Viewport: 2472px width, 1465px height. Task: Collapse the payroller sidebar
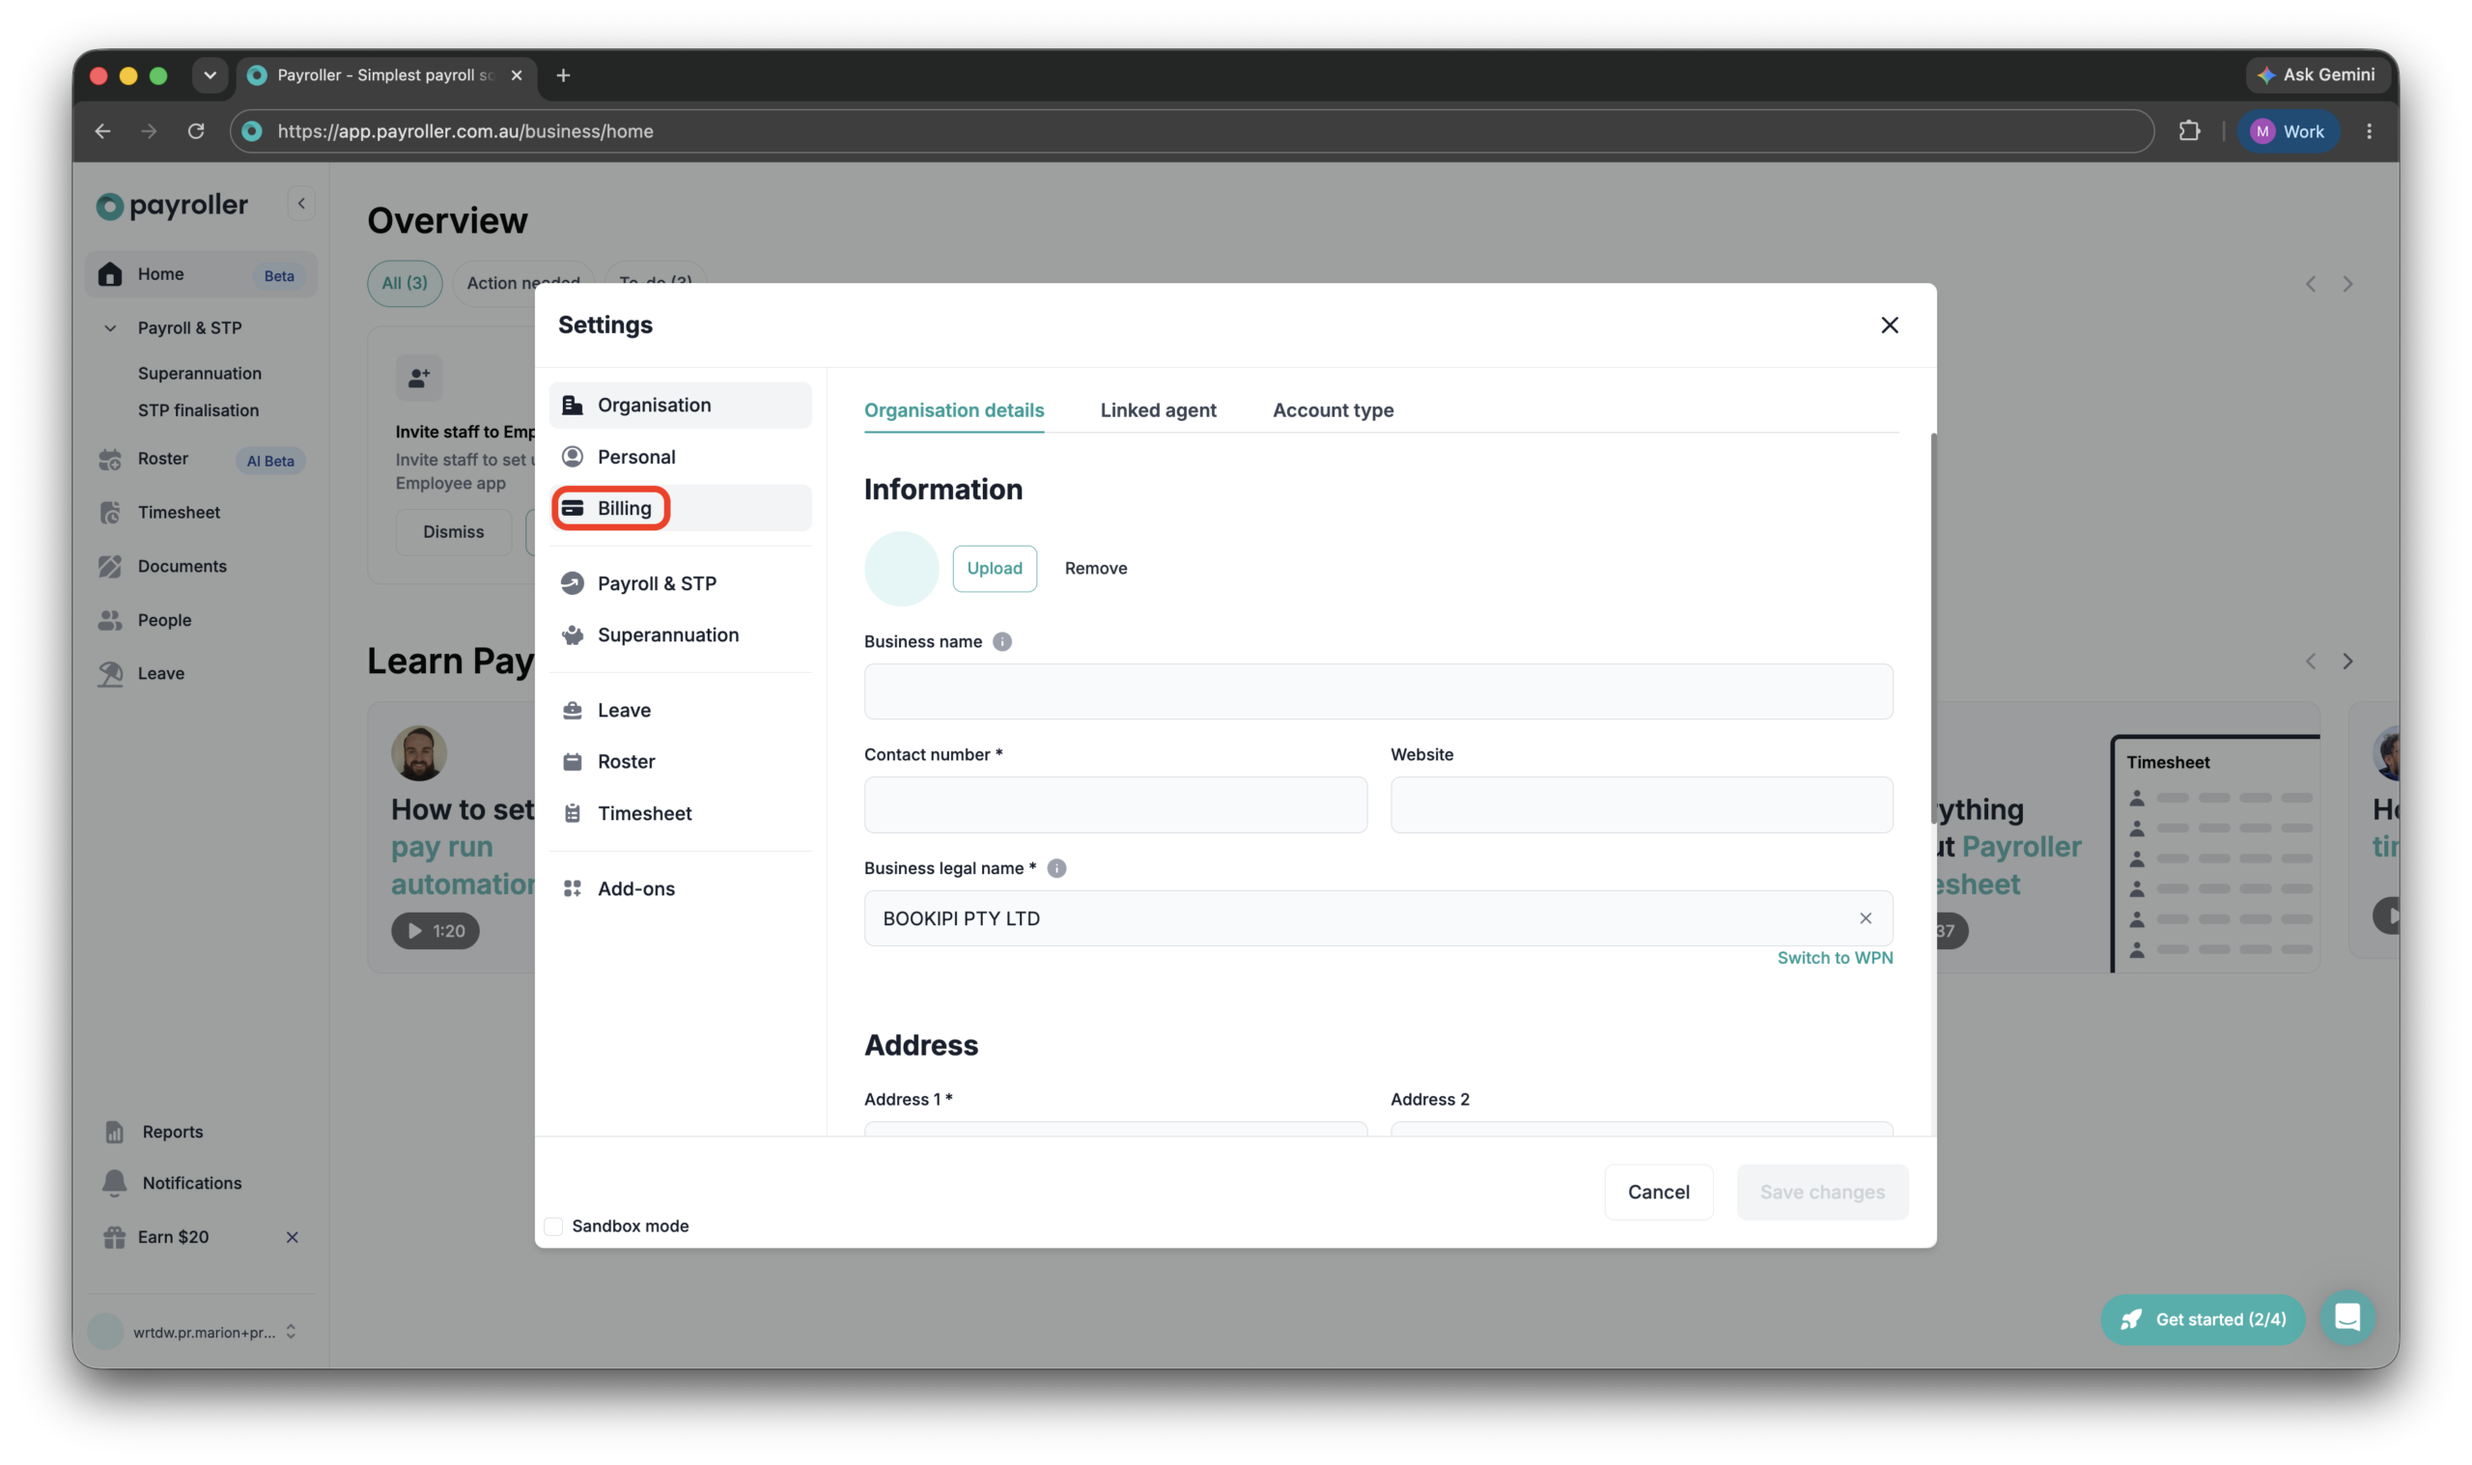[301, 205]
